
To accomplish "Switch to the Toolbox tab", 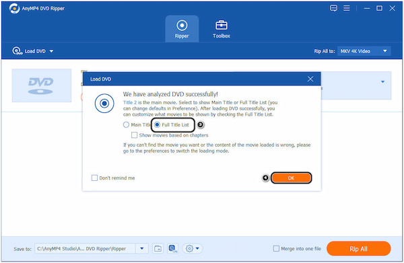I will 222,28.
